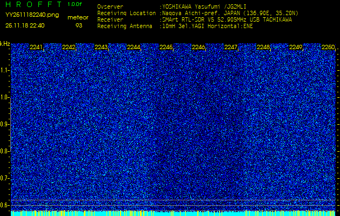The height and width of the screenshot is (216, 340).
Task: Select the 2241 time marker
Action: coord(36,47)
